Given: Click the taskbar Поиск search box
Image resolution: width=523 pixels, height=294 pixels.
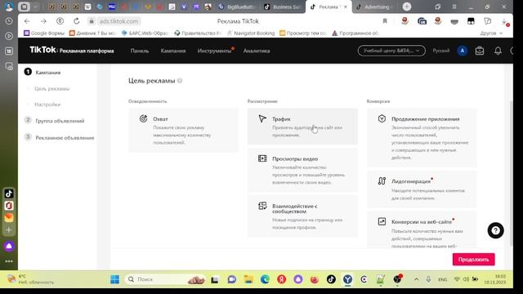Looking at the screenshot, I should pyautogui.click(x=166, y=279).
